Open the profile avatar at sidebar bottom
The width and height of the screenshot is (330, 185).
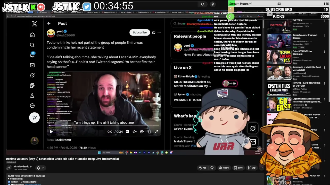[x=34, y=140]
